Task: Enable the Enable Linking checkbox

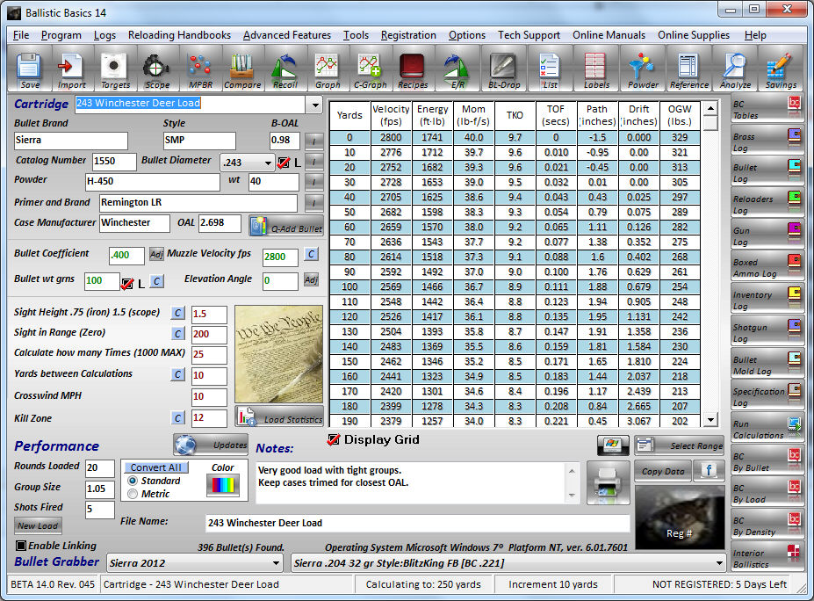Action: (21, 546)
